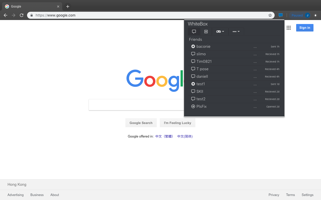Reload the page

coord(22,15)
